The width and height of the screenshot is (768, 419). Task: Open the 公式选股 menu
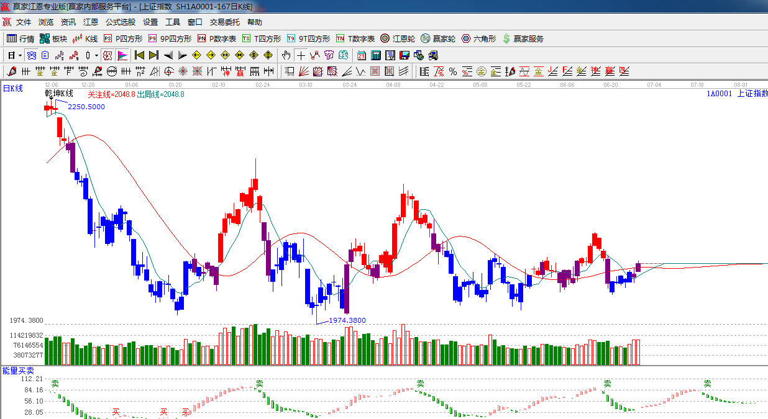pos(120,22)
